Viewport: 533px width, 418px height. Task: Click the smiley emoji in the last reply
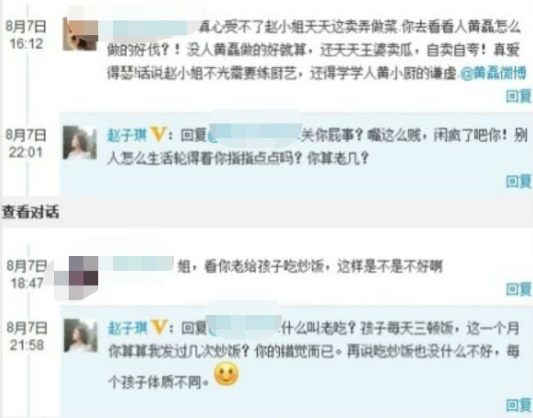[226, 374]
